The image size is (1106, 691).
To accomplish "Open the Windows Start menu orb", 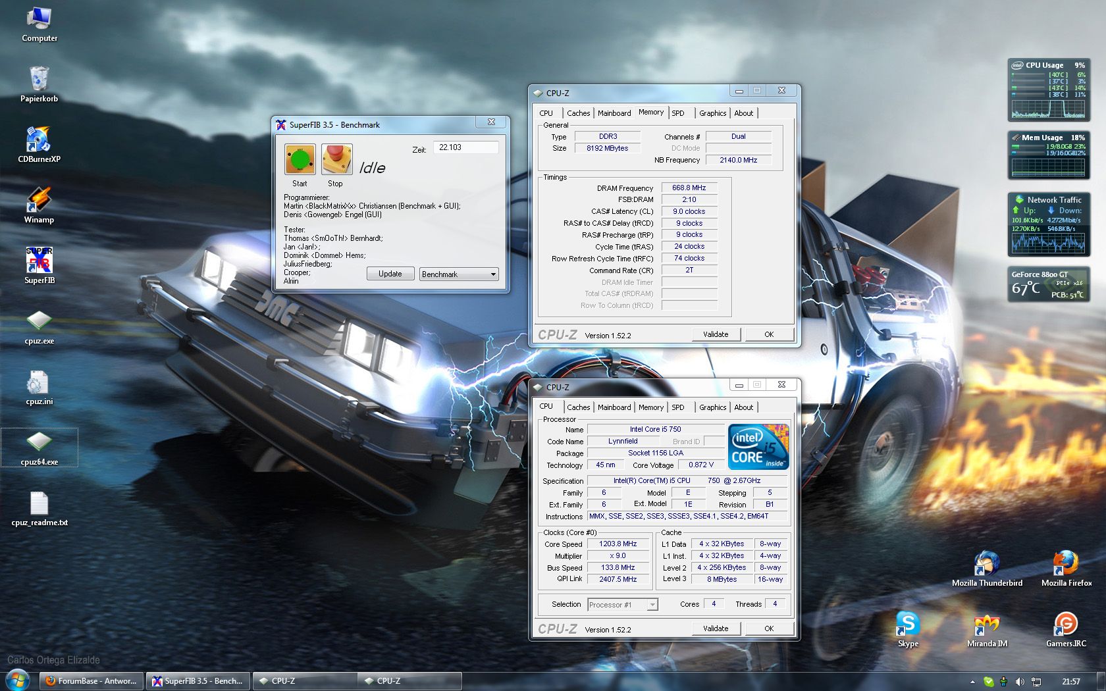I will (16, 680).
